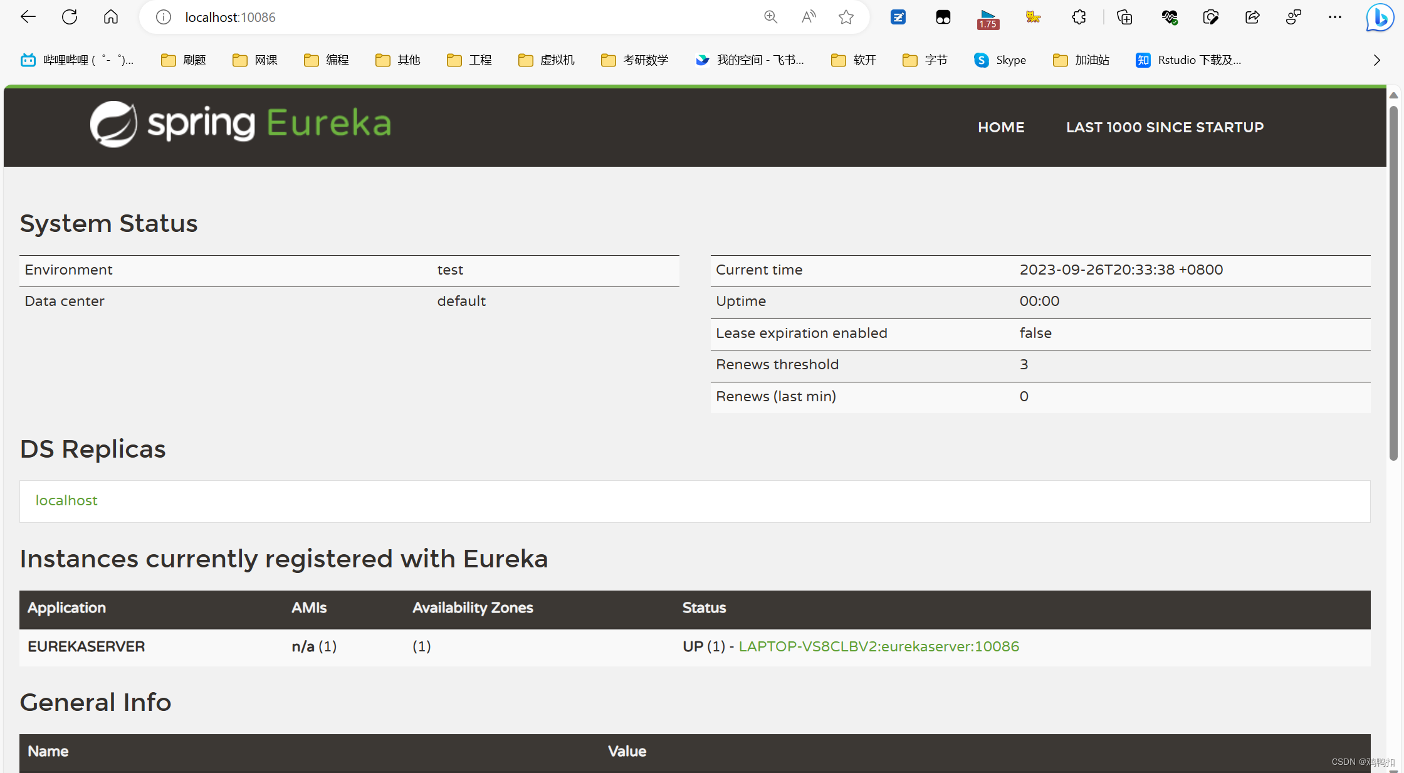Share this page
The image size is (1404, 773).
pyautogui.click(x=1252, y=17)
